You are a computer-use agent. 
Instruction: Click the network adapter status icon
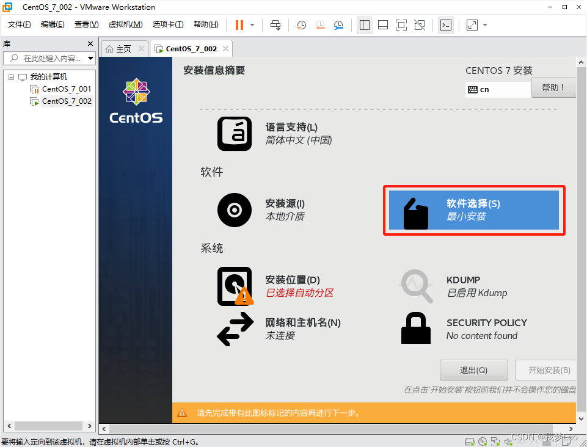coord(495,442)
